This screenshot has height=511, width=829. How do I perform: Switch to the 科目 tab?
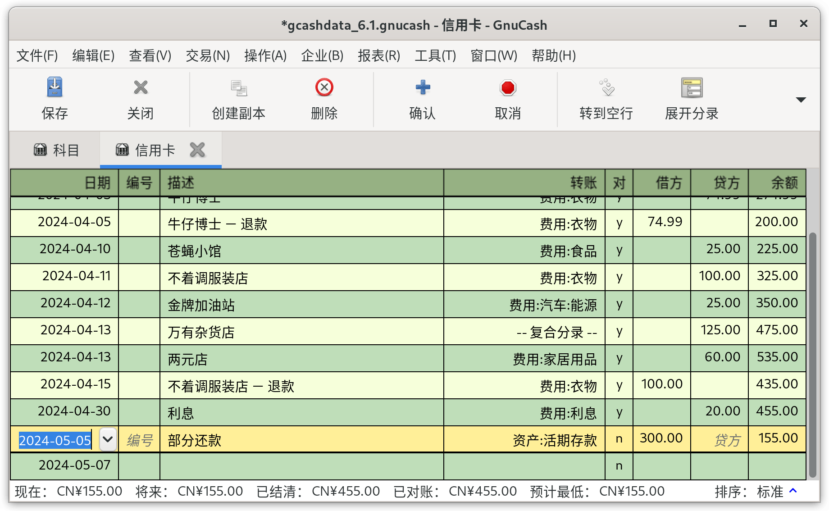tap(56, 150)
